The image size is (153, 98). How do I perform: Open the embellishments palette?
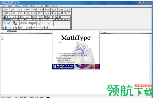20,10
